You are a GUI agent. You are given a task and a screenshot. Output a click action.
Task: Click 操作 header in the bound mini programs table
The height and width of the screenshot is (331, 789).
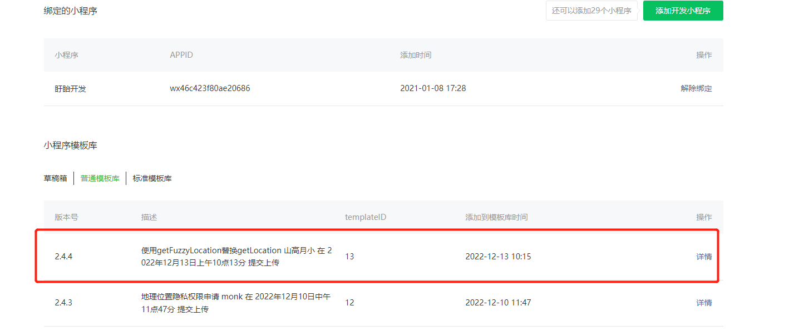[x=704, y=55]
